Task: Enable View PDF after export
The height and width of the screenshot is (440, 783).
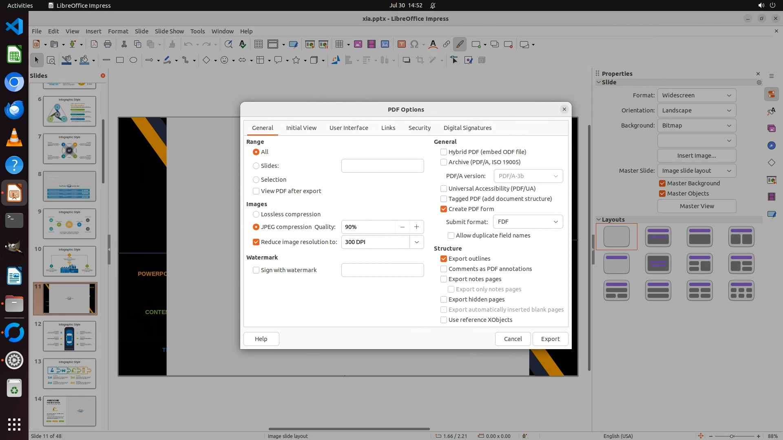Action: (x=256, y=191)
